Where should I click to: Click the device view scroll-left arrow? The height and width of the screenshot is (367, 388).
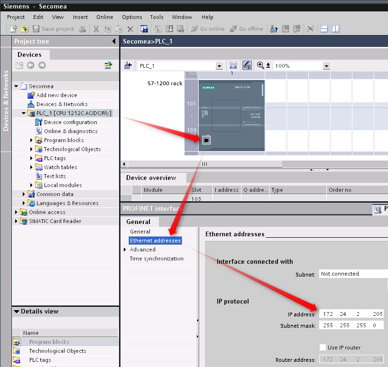click(x=124, y=164)
